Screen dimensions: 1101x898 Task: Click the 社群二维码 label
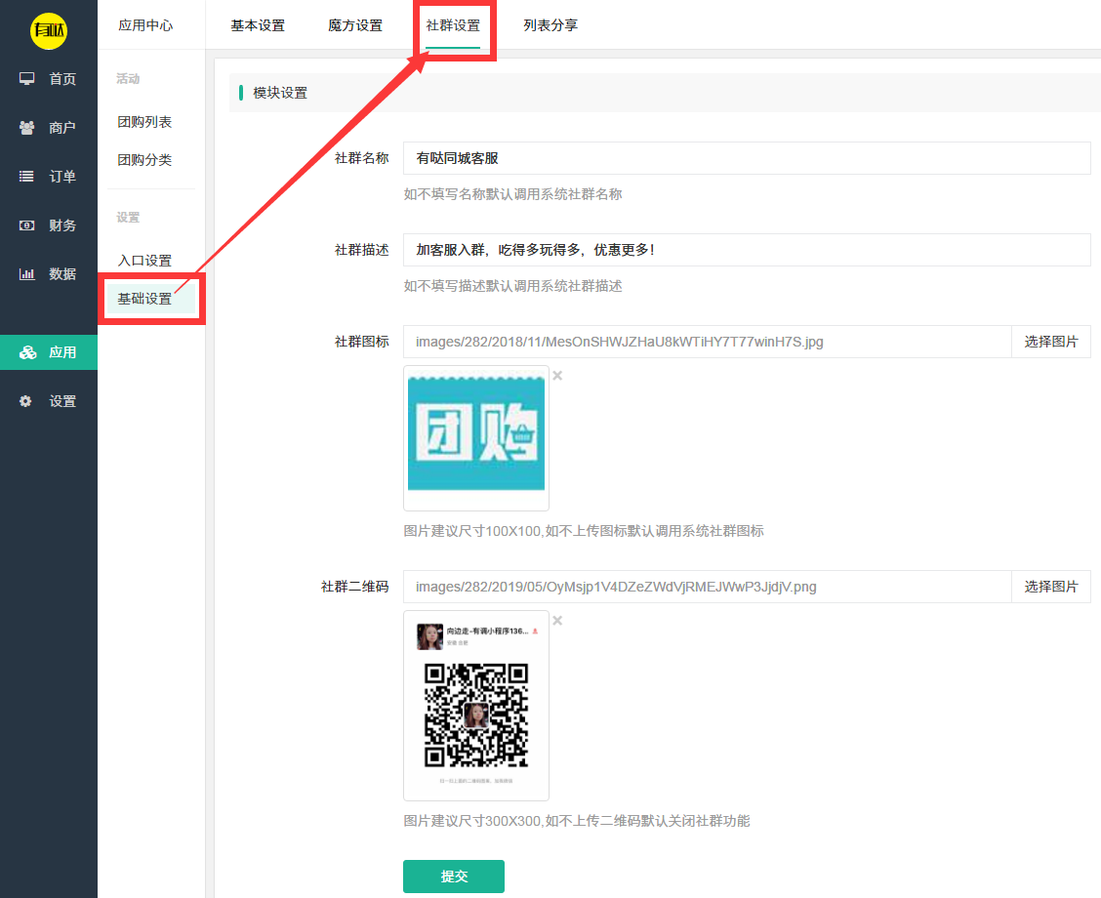tap(354, 587)
